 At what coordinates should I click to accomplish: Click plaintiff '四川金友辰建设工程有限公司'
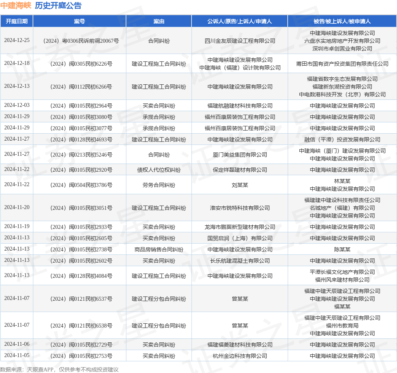pos(240,41)
